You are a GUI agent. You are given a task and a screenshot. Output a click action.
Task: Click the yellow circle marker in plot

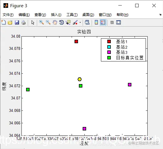pos(79,79)
